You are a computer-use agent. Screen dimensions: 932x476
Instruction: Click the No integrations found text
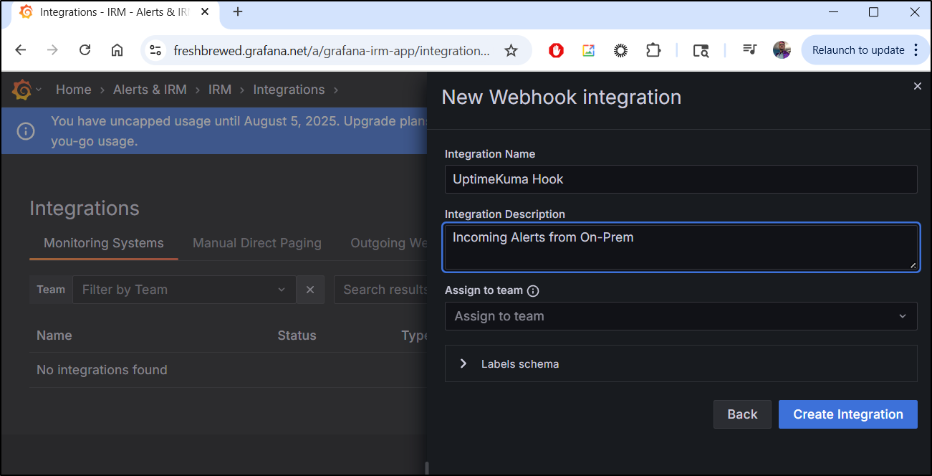click(102, 370)
